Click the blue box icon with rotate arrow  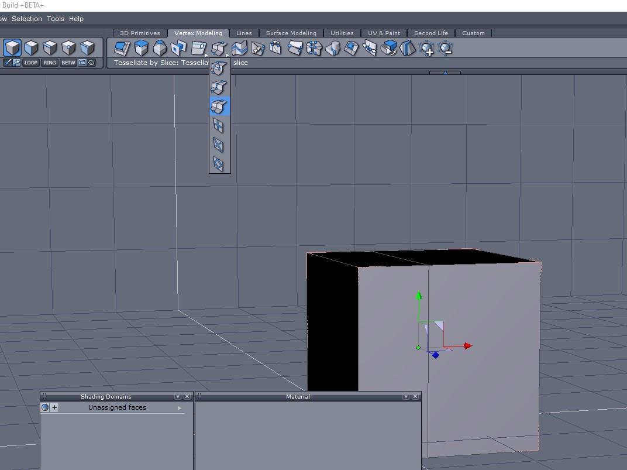pyautogui.click(x=389, y=48)
